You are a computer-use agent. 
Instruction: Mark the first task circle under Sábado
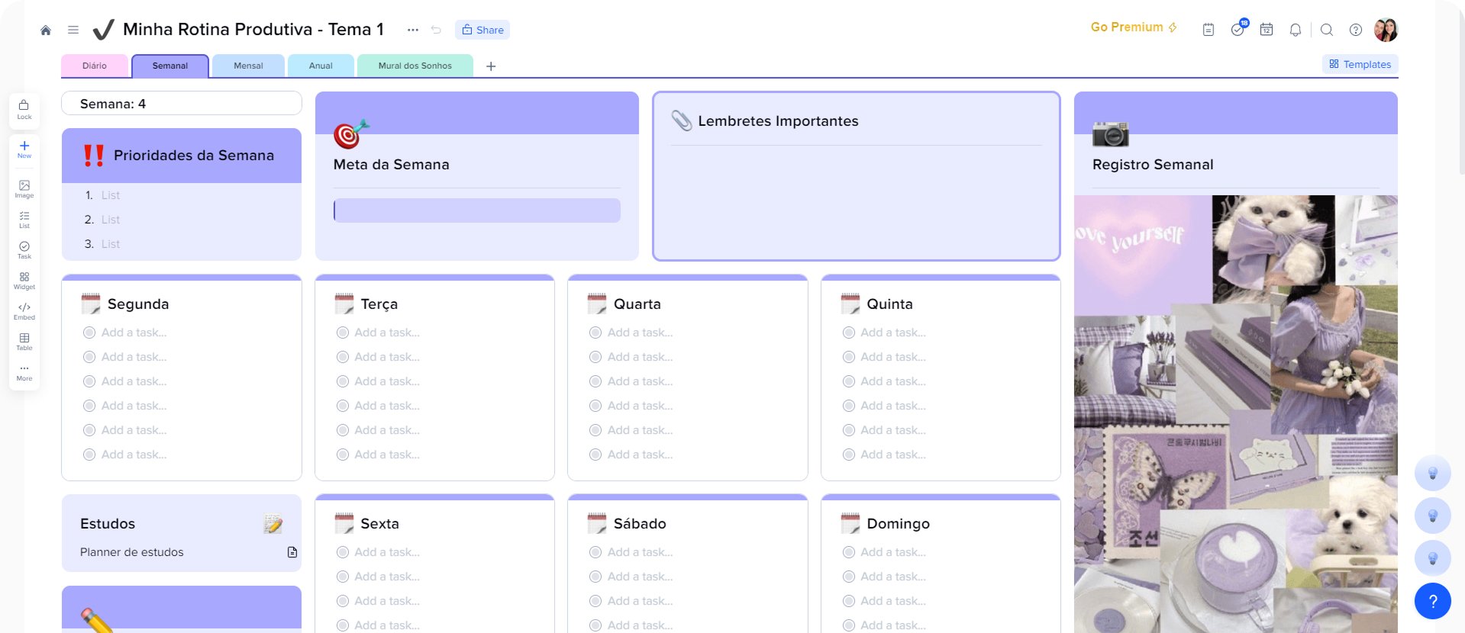point(595,552)
